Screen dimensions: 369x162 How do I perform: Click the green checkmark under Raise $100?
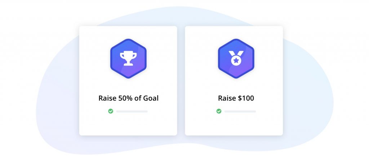click(219, 111)
